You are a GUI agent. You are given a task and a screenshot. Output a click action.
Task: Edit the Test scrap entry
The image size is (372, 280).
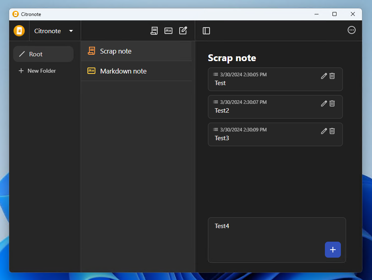[x=324, y=76]
